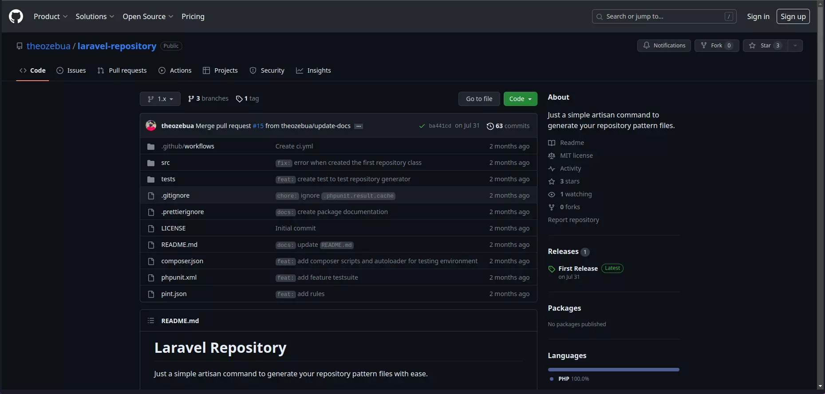The width and height of the screenshot is (825, 394).
Task: Open GitHub home via Octocat logo
Action: (16, 16)
